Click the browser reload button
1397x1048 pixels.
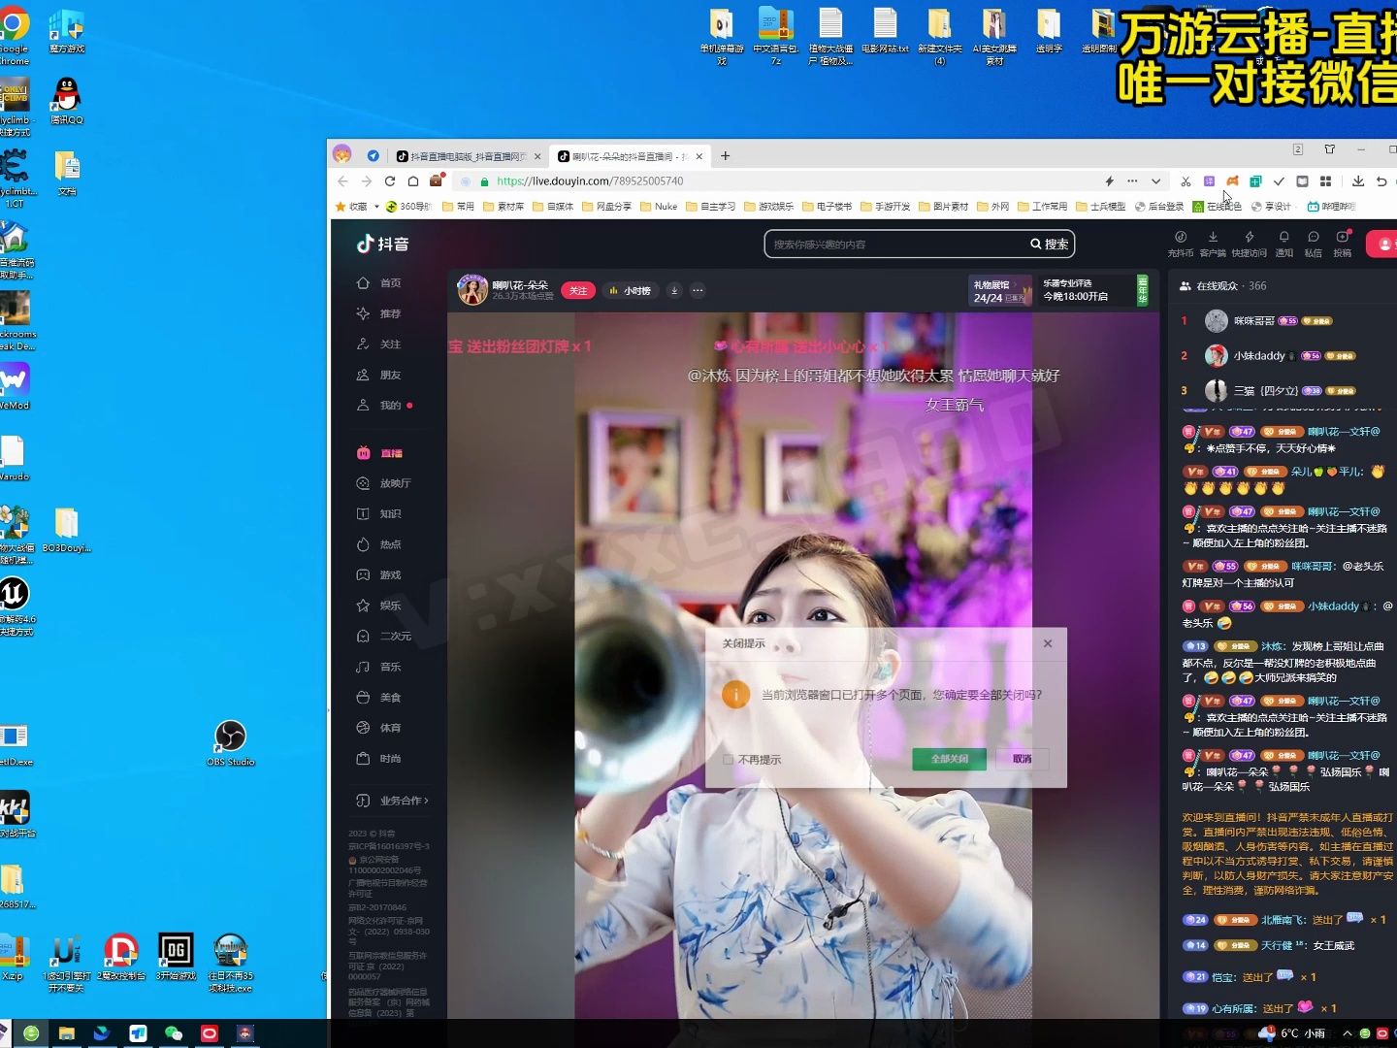pyautogui.click(x=390, y=181)
